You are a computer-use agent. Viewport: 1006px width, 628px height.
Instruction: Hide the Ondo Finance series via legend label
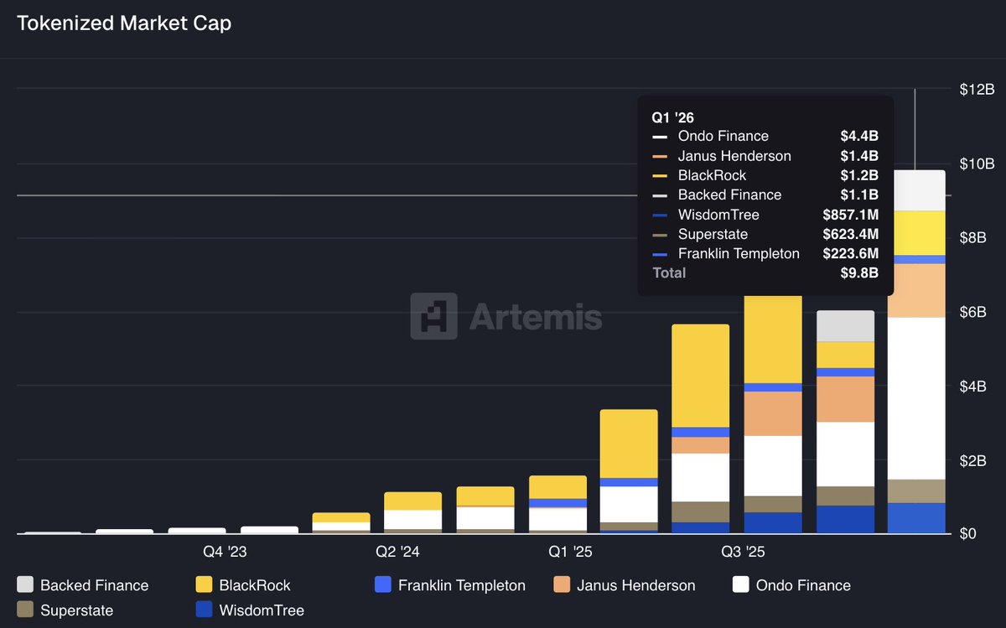pos(802,585)
